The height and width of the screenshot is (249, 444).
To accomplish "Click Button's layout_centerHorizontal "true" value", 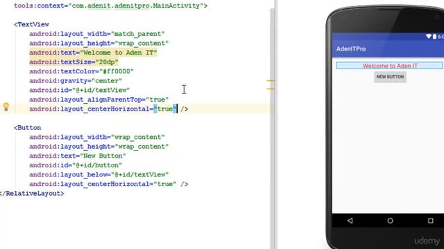I will 165,184.
